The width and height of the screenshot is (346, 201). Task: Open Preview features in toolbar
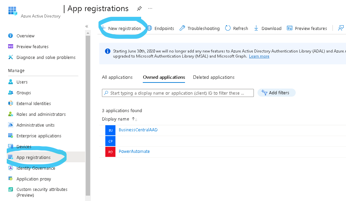pos(307,29)
